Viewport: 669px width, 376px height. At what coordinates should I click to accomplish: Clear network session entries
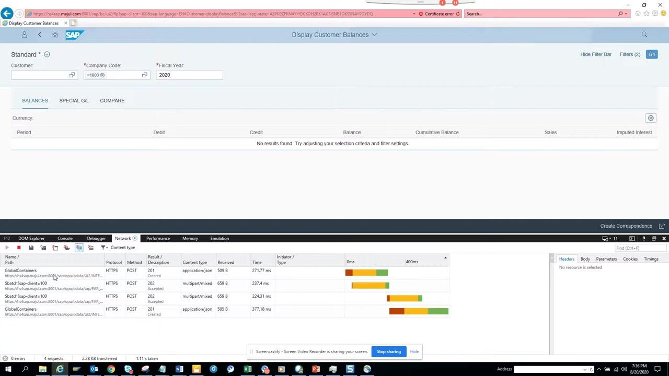91,248
